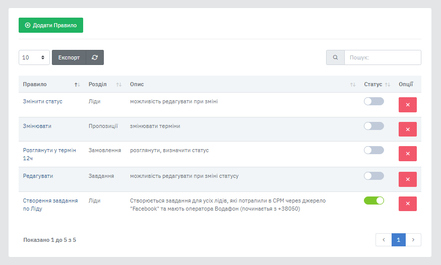This screenshot has height=265, width=441.
Task: Delete the 'Розглянути у термін 12ч' rule
Action: pyautogui.click(x=407, y=154)
